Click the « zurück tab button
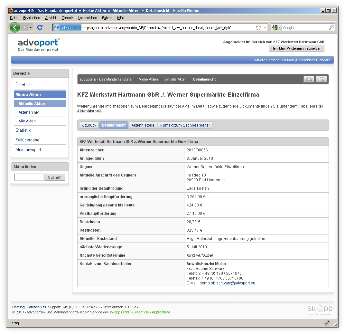Viewport: 345px width, 334px height. point(89,125)
